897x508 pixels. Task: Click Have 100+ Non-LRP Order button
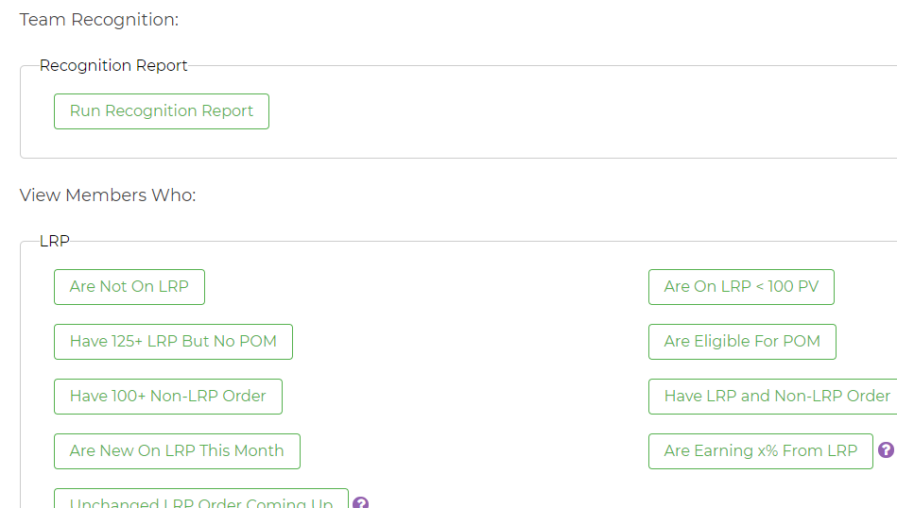168,397
